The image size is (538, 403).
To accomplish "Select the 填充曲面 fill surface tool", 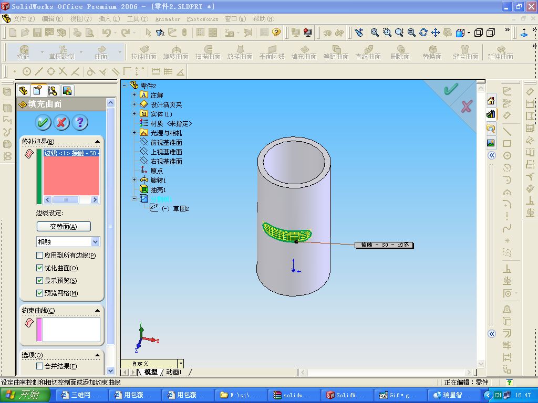I will coord(304,52).
